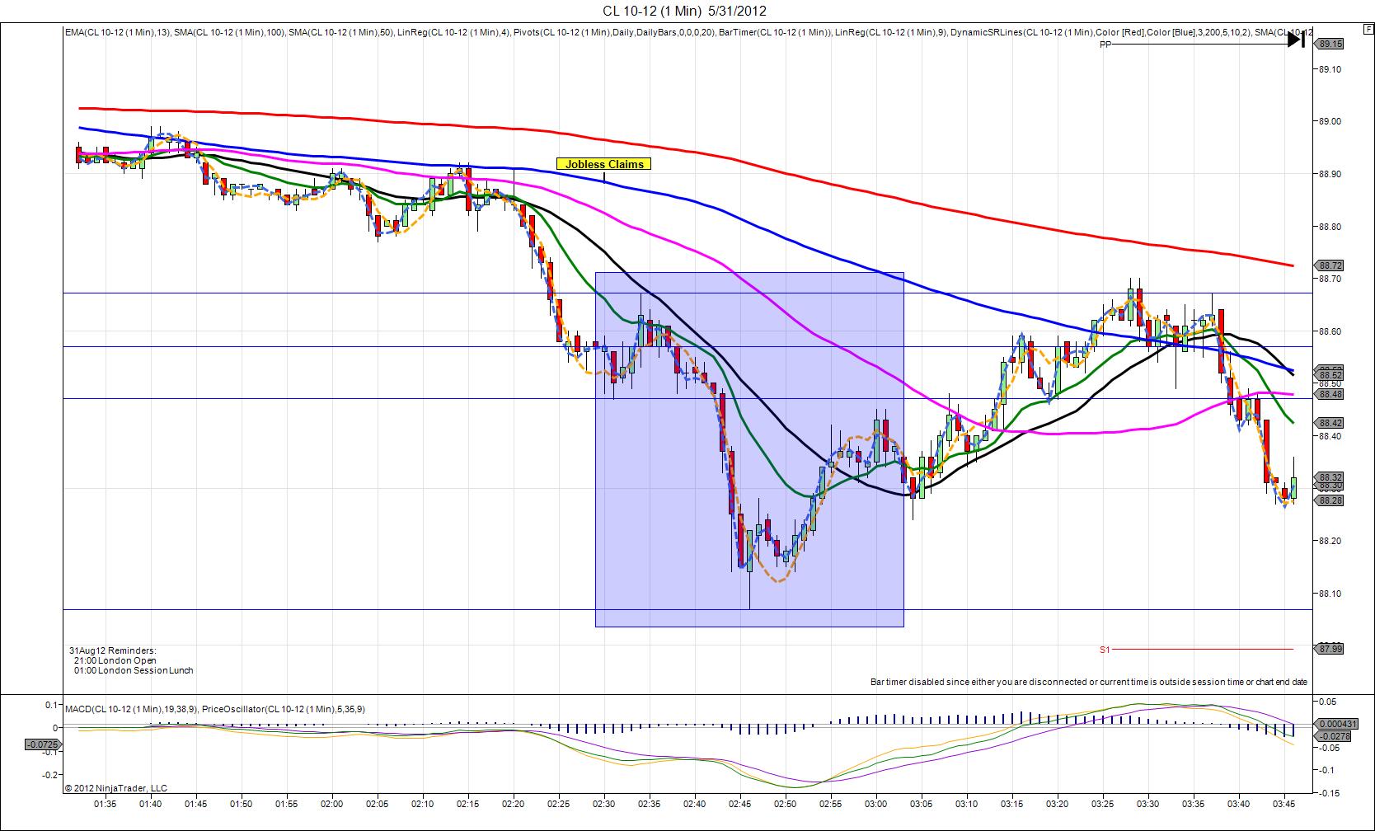Click the NinjaTrader copyright text
Image resolution: width=1375 pixels, height=831 pixels.
[116, 788]
